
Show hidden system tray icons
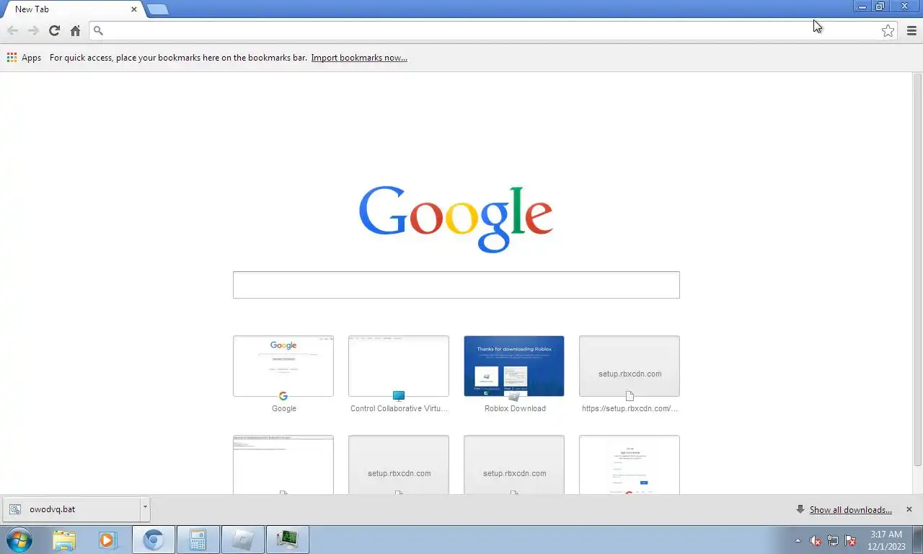(798, 540)
